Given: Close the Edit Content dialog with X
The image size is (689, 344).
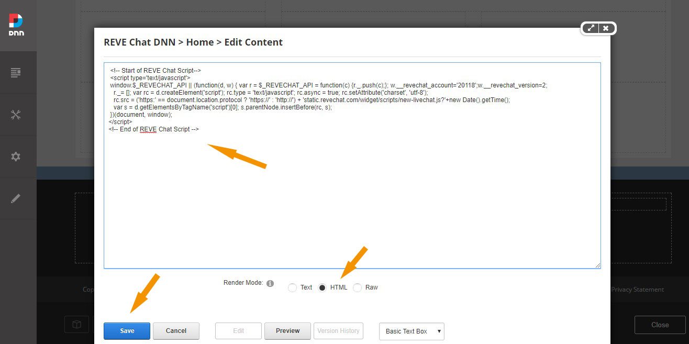Looking at the screenshot, I should coord(606,28).
